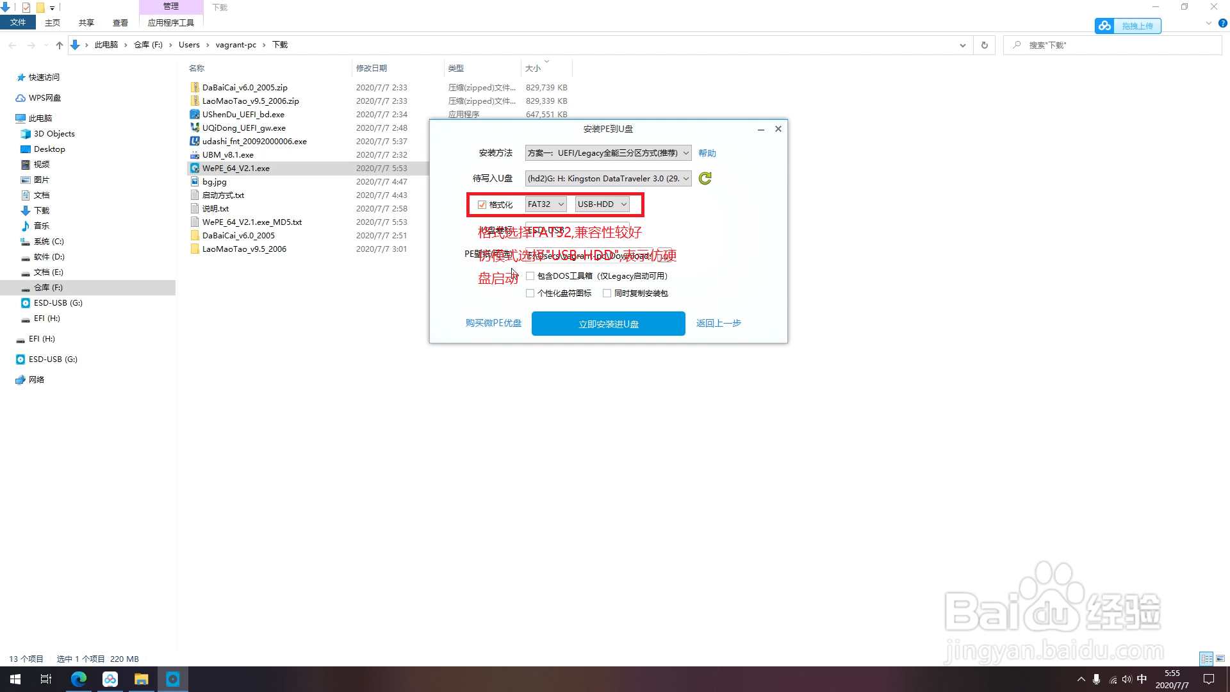Click the Baidu cloud upload icon
Viewport: 1230px width, 692px height.
pyautogui.click(x=1104, y=26)
